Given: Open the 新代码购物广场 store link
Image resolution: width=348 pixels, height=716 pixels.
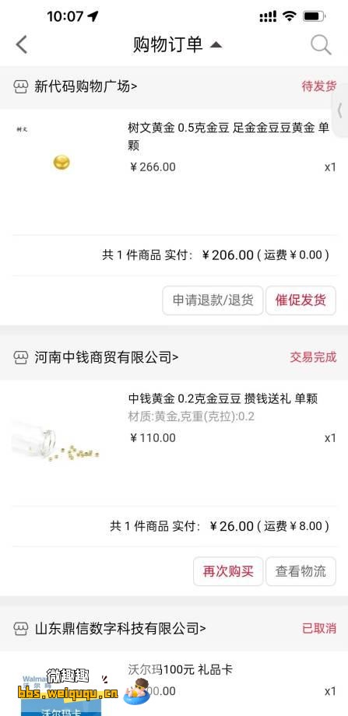Looking at the screenshot, I should tap(86, 86).
